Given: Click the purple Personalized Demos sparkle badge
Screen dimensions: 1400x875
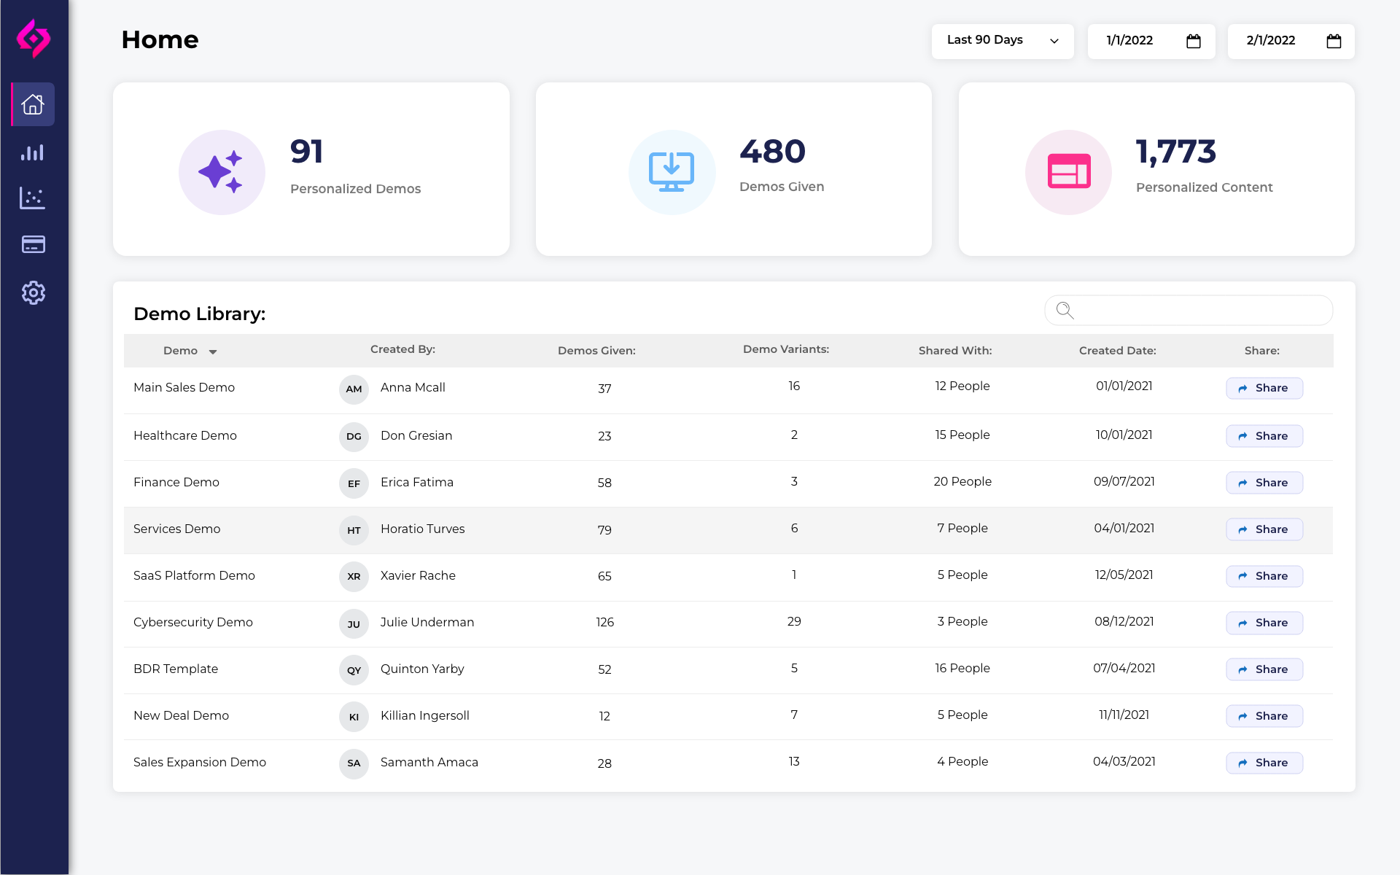Looking at the screenshot, I should click(222, 172).
